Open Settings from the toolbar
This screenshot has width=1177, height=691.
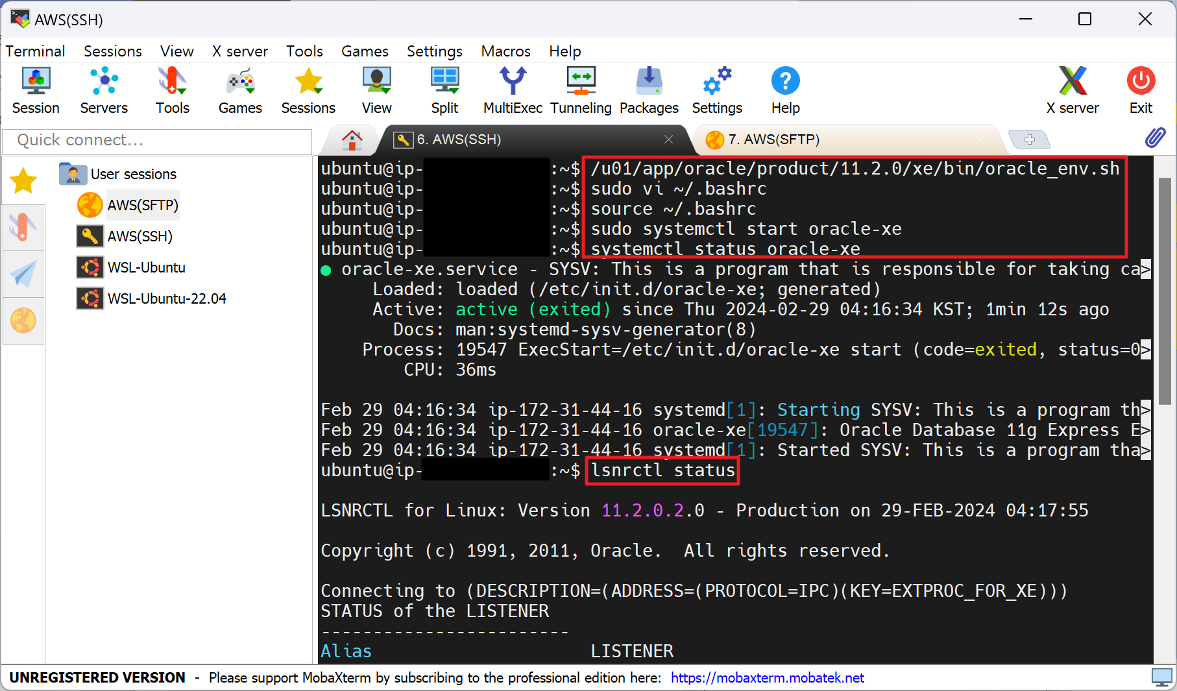717,91
